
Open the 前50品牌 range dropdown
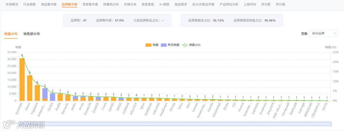click(x=323, y=33)
